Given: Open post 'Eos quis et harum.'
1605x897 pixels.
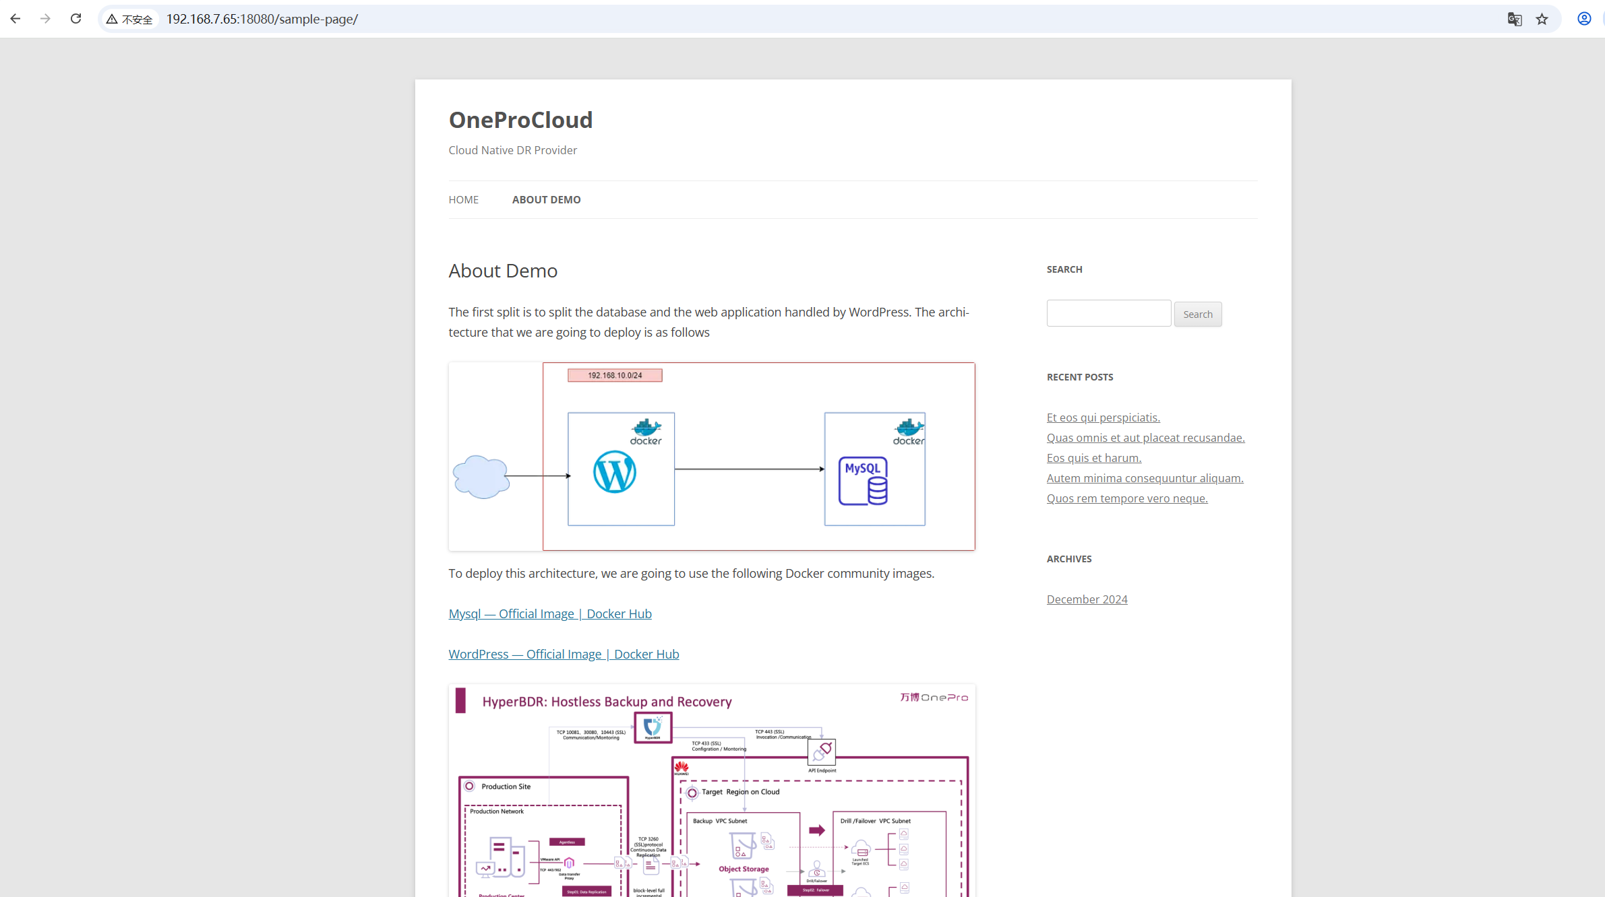Looking at the screenshot, I should pos(1094,458).
